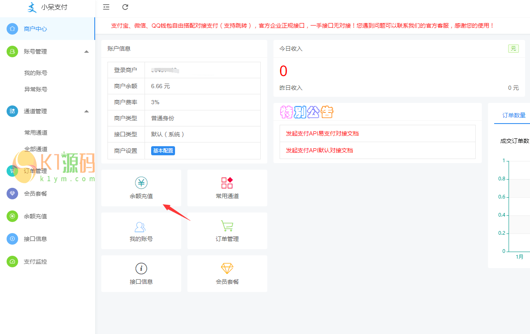Open 发起支付API默认对接文档 link
Image resolution: width=530 pixels, height=334 pixels.
[319, 150]
